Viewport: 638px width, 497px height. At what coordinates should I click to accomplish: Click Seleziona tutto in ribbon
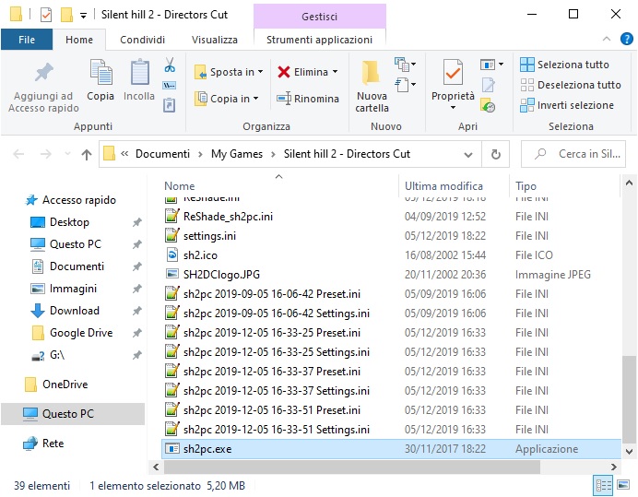coord(564,65)
